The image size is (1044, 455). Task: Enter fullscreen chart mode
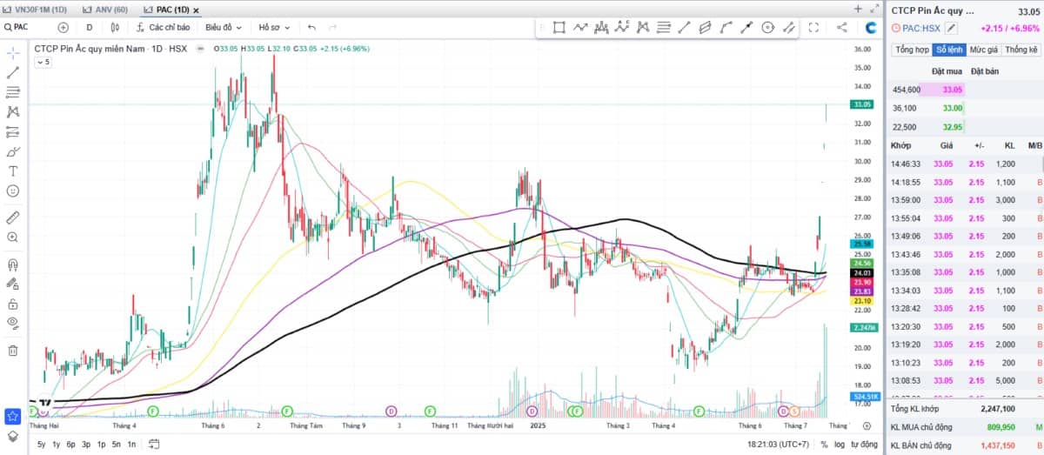[813, 28]
